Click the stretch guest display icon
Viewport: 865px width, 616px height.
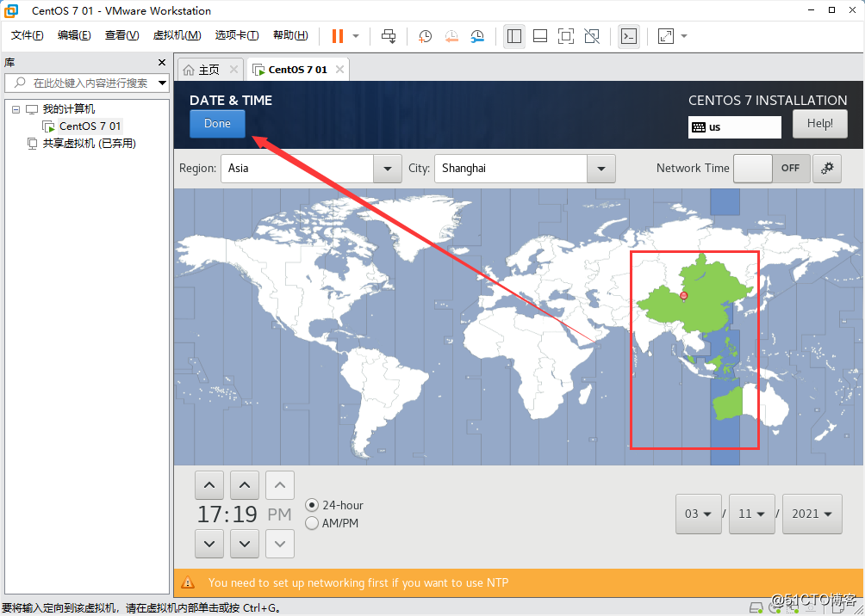point(666,36)
